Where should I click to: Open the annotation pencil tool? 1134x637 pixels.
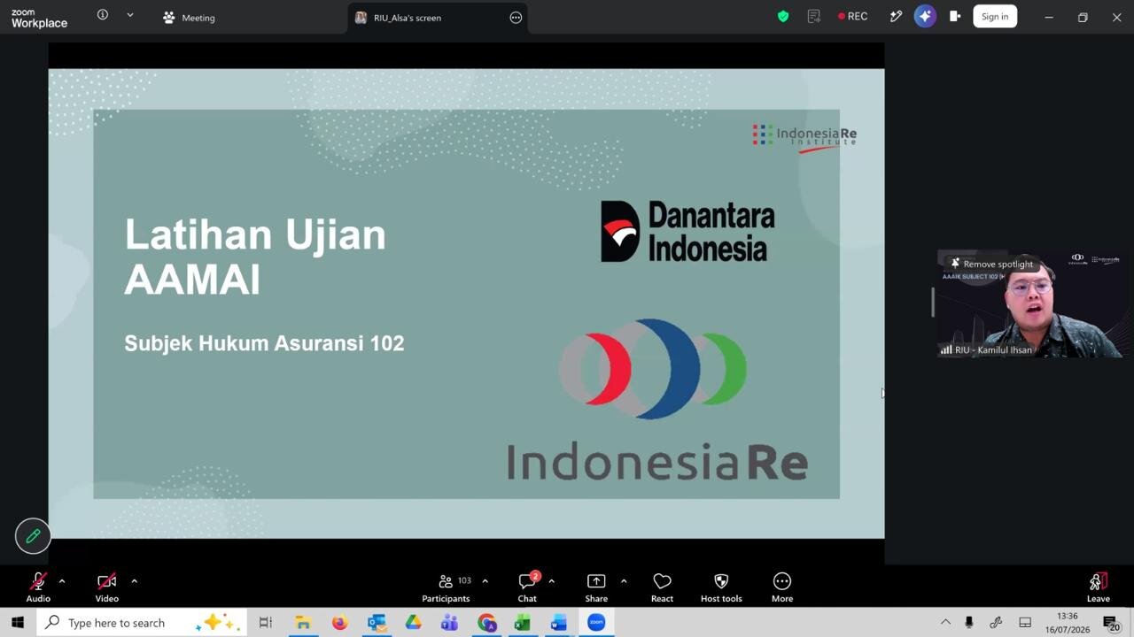33,536
